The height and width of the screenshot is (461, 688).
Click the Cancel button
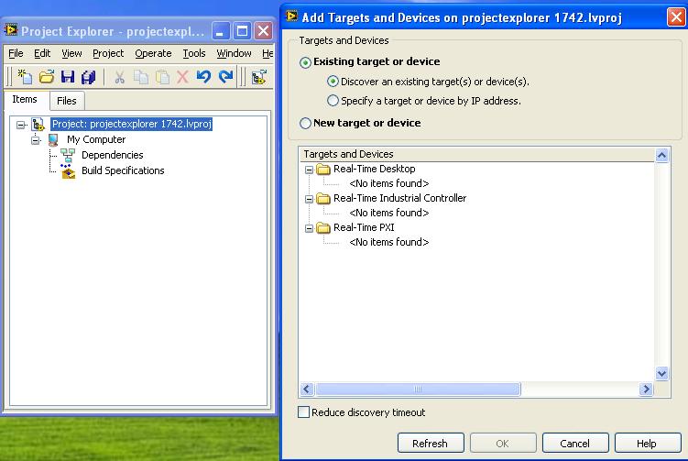pyautogui.click(x=574, y=444)
